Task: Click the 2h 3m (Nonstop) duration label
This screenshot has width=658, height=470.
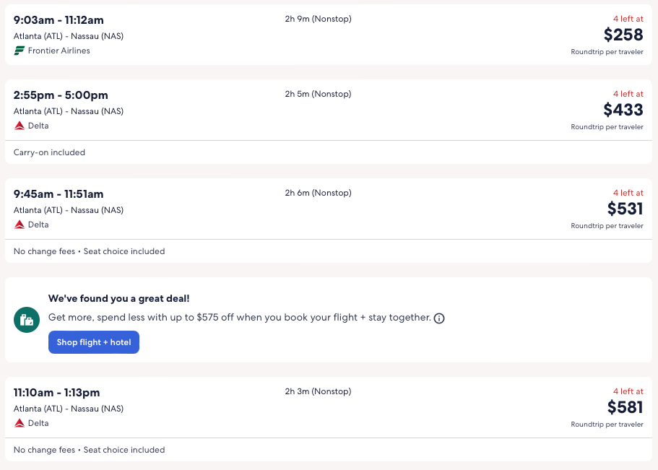Action: [x=318, y=391]
